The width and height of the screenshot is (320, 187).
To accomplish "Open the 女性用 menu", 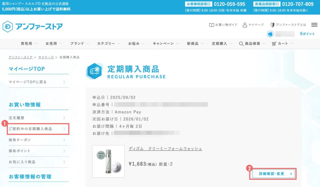I will click(51, 43).
